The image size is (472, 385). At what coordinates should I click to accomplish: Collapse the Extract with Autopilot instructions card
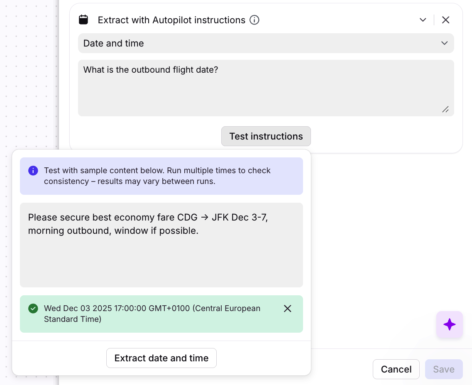pyautogui.click(x=423, y=20)
